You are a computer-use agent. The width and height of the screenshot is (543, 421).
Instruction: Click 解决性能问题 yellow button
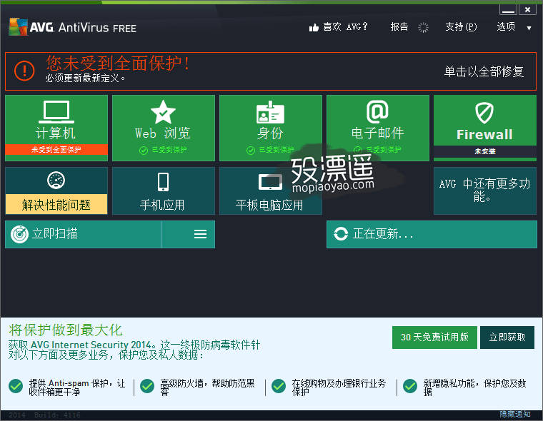pos(56,204)
